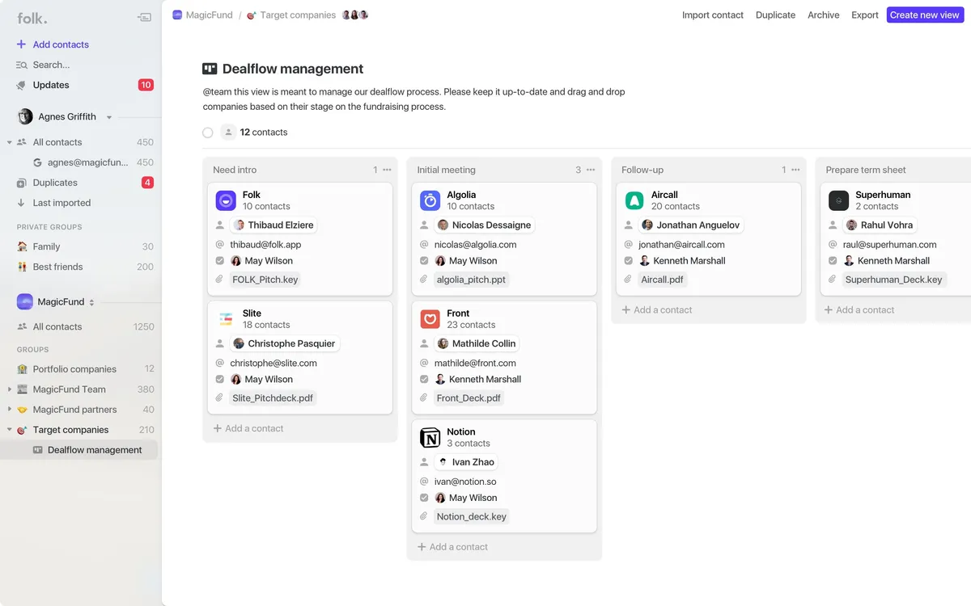Click the Folk company logo icon
The image size is (971, 606).
tap(226, 200)
